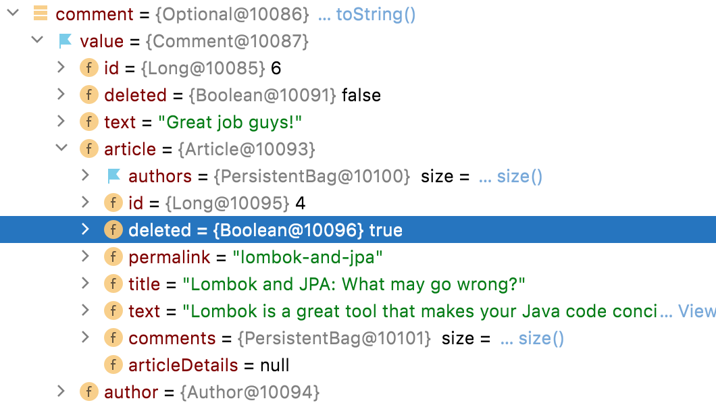Click the field icon next to articleDetails
The image size is (716, 405).
click(113, 364)
